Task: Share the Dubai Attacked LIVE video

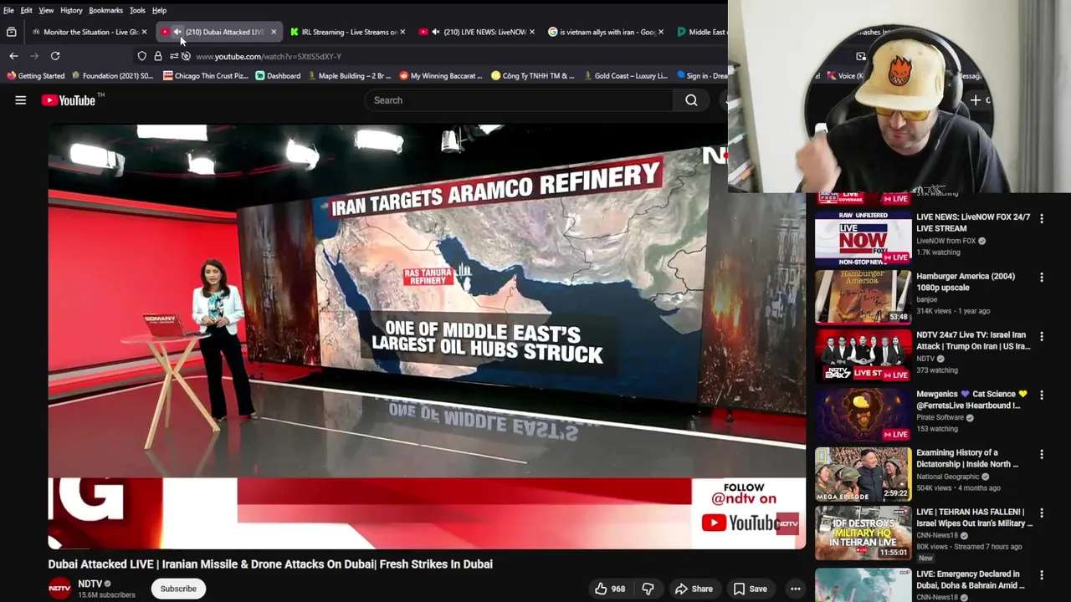Action: pyautogui.click(x=694, y=589)
